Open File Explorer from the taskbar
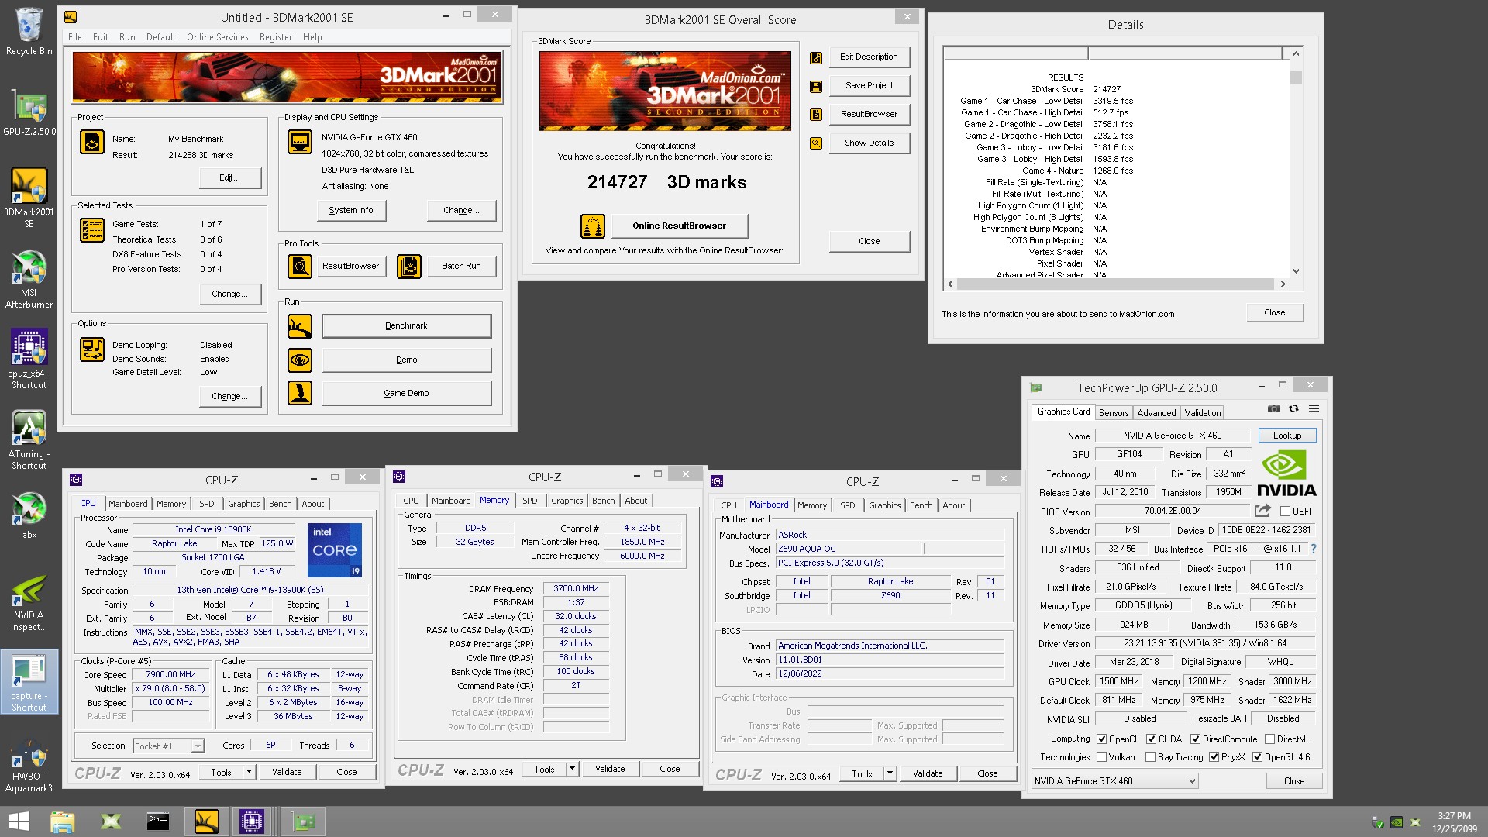1488x837 pixels. click(62, 821)
